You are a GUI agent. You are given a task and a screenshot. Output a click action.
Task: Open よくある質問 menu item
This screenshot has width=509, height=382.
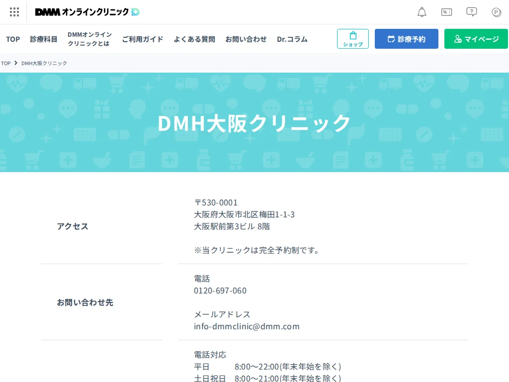tap(194, 39)
